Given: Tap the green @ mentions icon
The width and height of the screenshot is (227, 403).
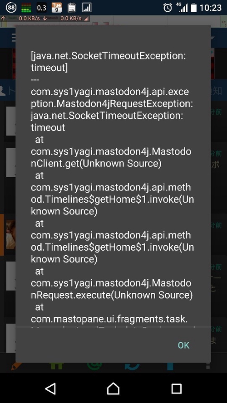Looking at the screenshot, I should point(94,366).
